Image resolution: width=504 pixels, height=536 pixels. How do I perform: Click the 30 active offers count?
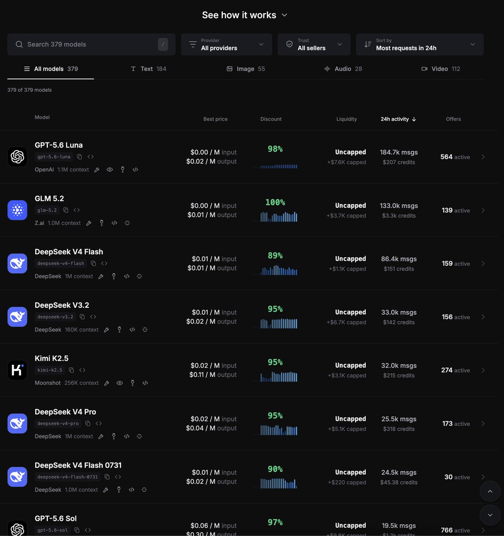(457, 477)
